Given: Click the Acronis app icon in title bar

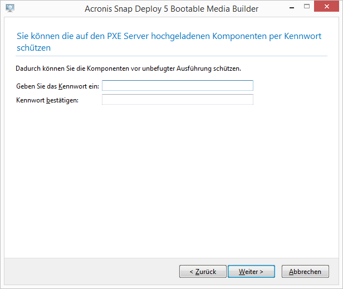Looking at the screenshot, I should [x=10, y=8].
